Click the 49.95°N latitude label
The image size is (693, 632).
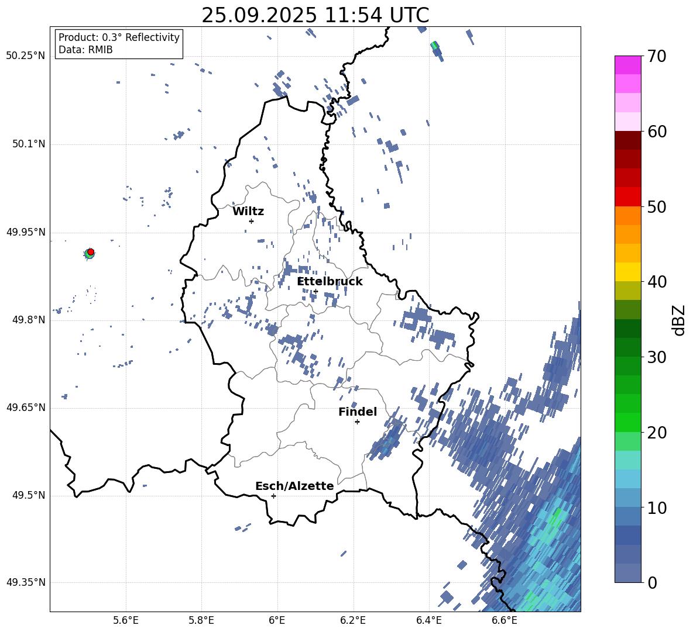pyautogui.click(x=26, y=232)
